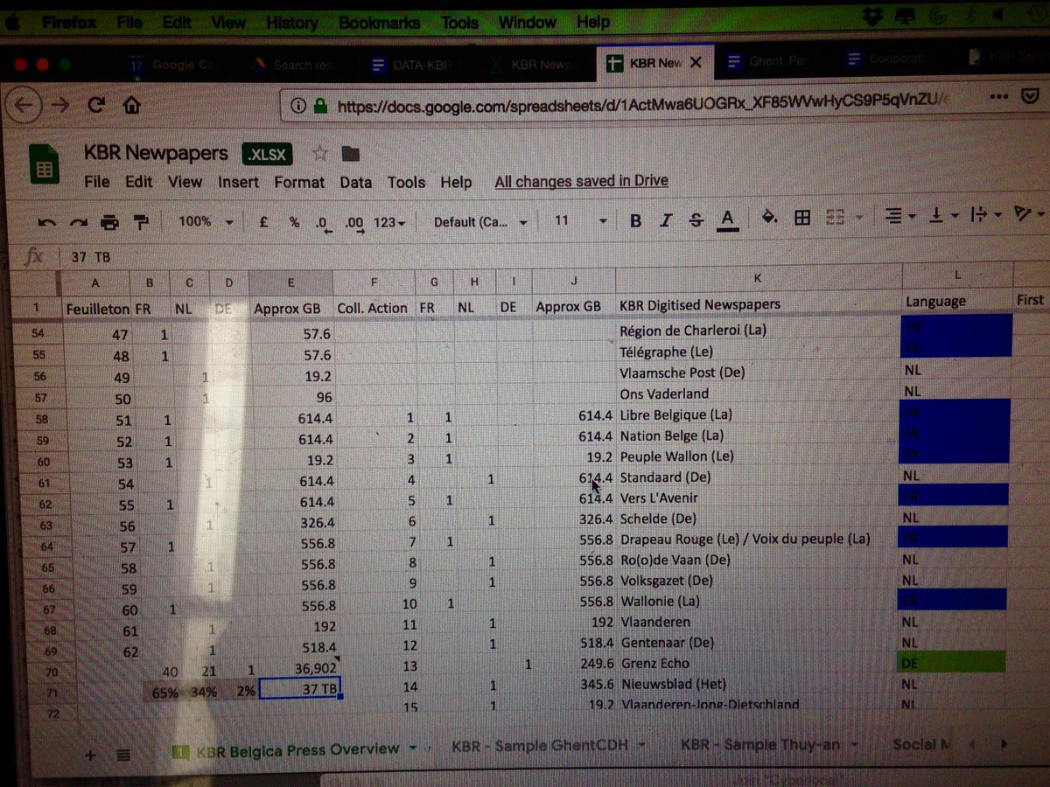The width and height of the screenshot is (1050, 787).
Task: Star the KBR Newpapers document
Action: (x=320, y=154)
